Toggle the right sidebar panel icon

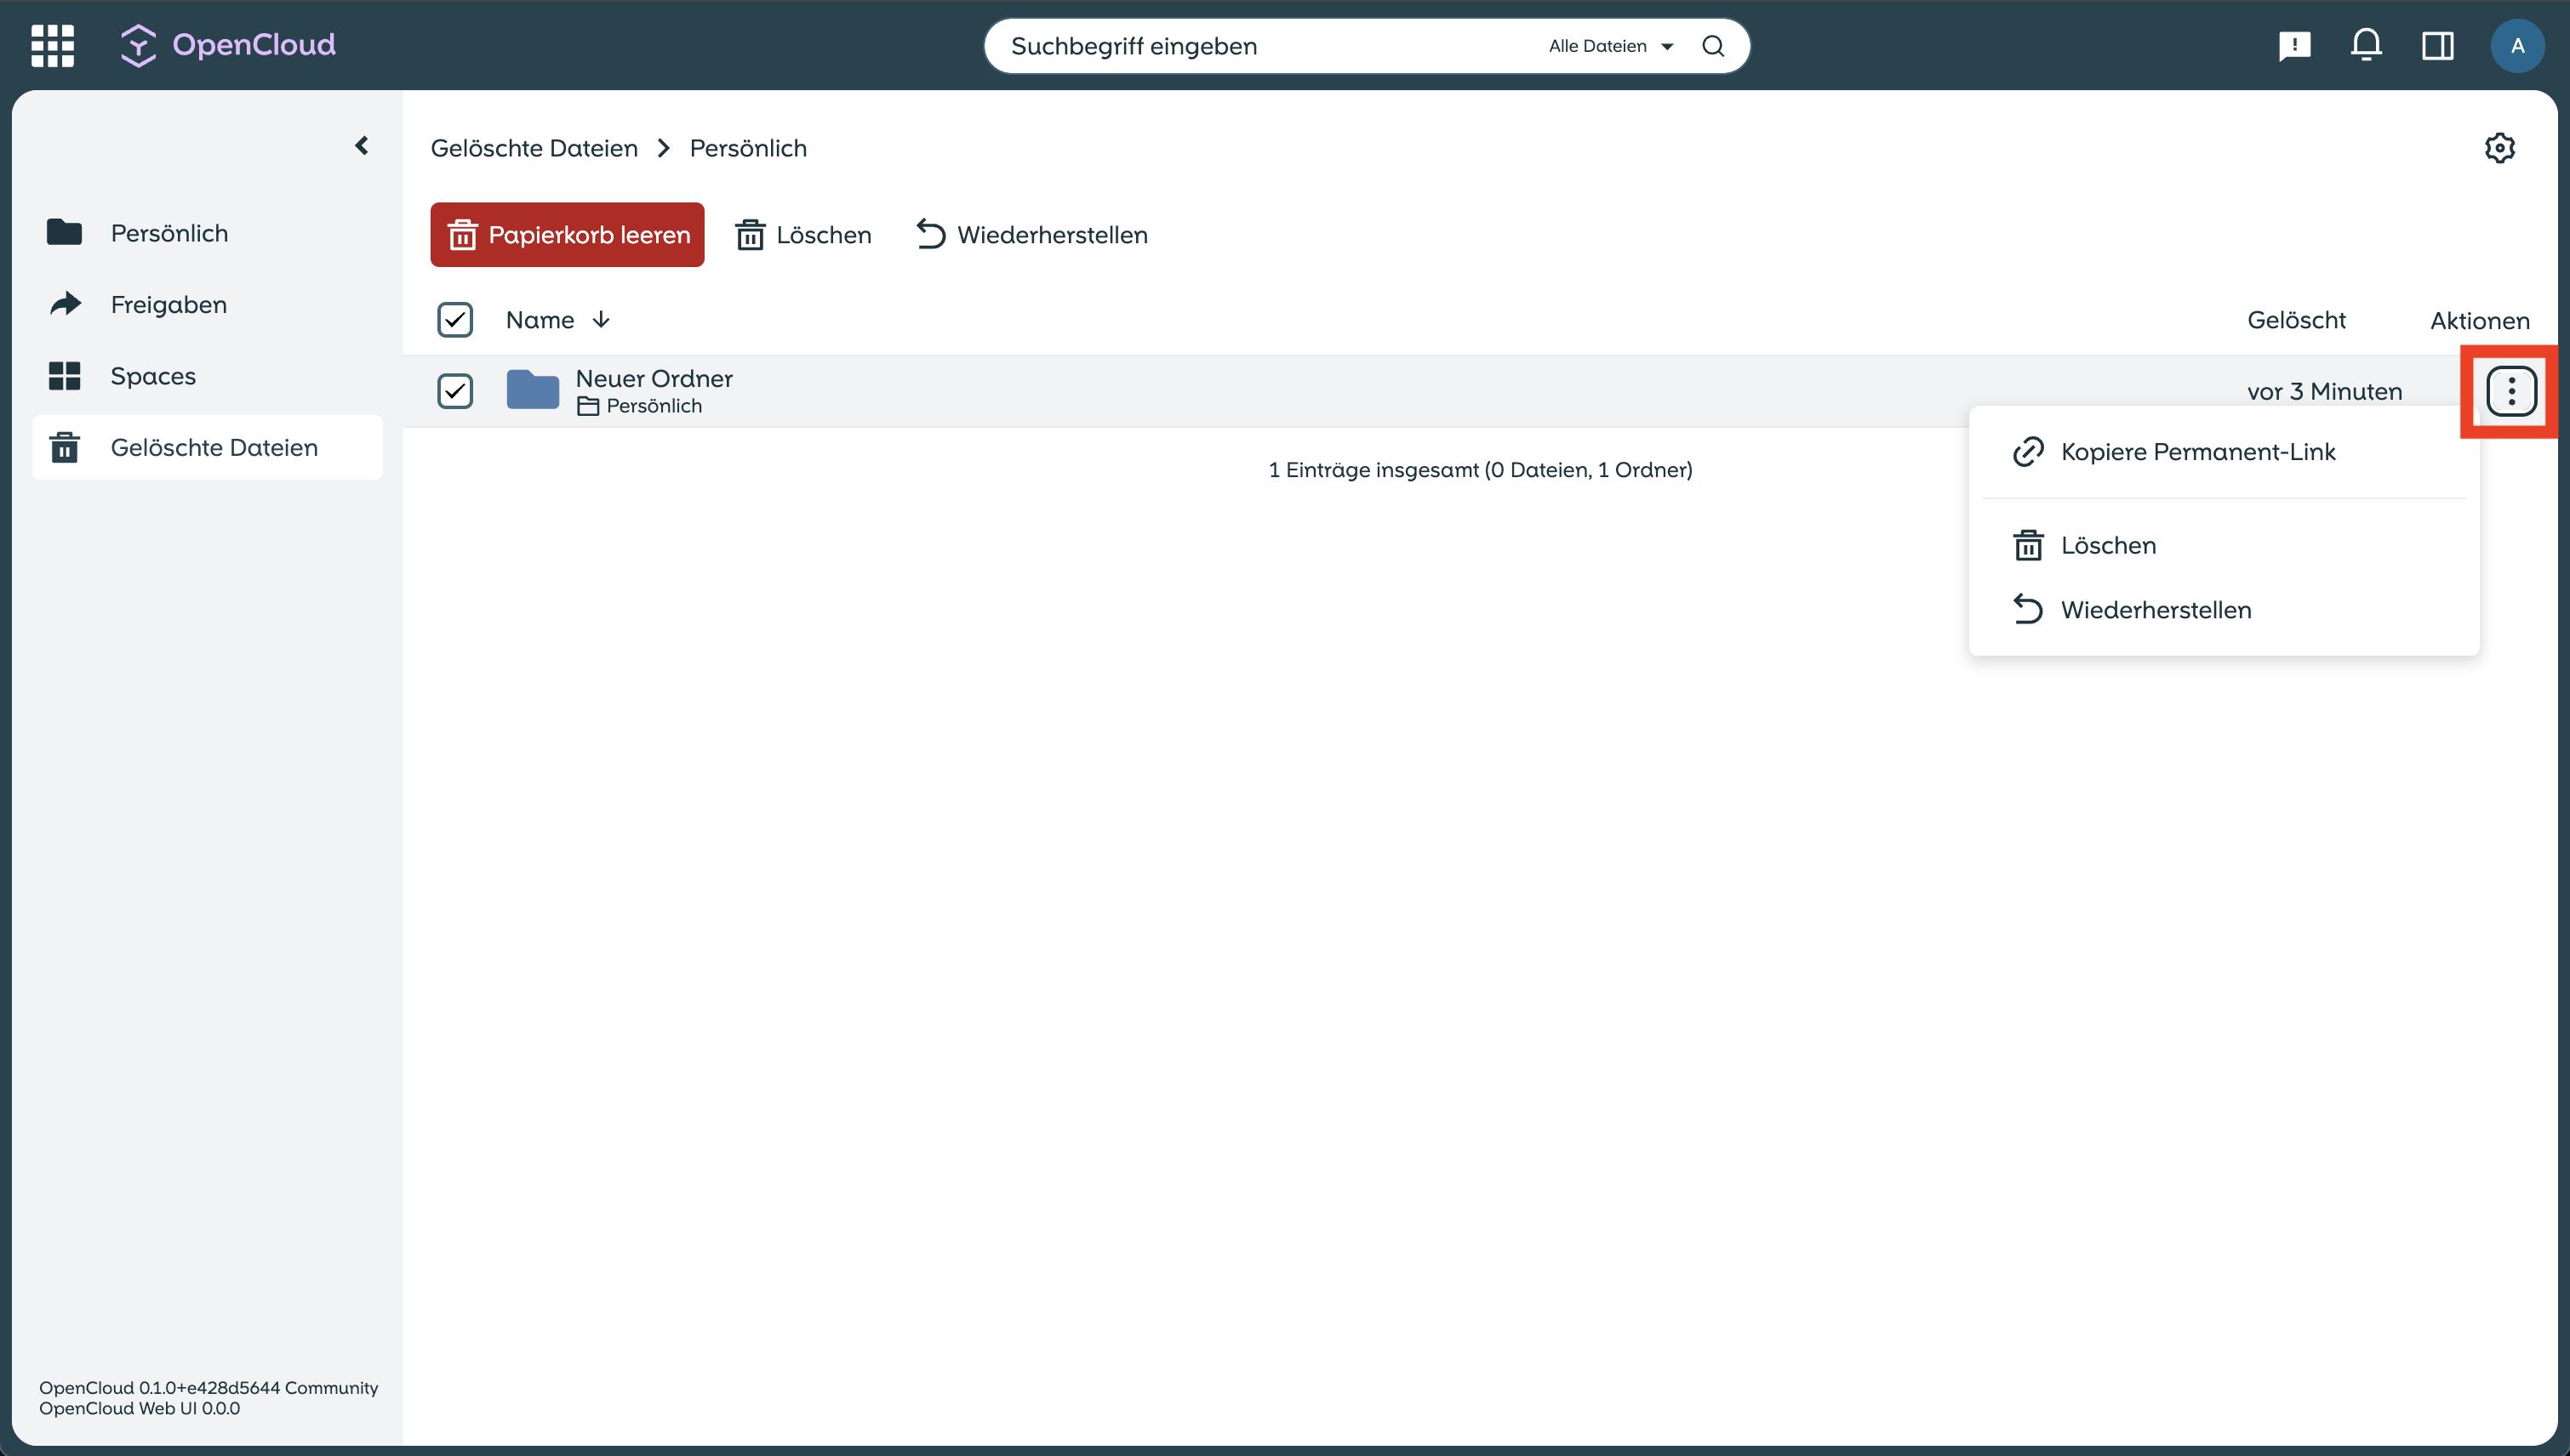pos(2438,46)
